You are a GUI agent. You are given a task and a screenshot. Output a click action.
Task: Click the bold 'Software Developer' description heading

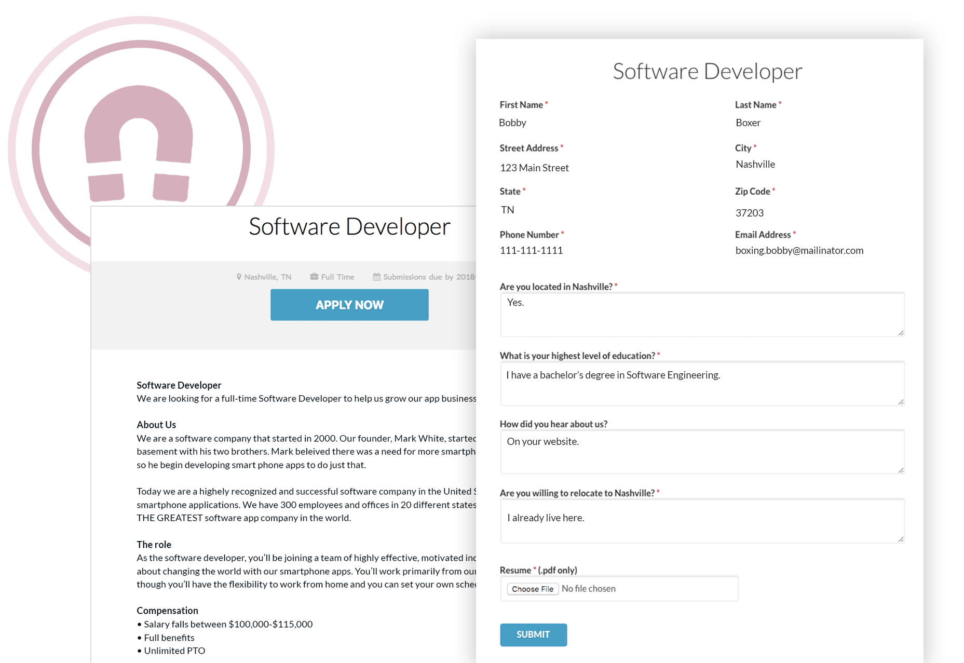coord(179,385)
